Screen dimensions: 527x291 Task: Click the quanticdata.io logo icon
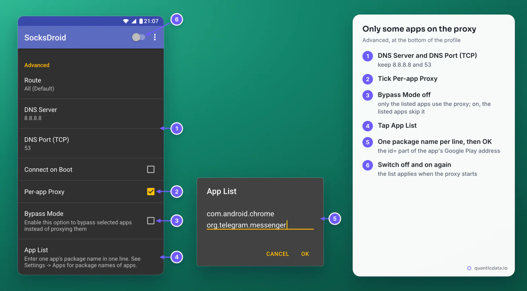click(469, 268)
